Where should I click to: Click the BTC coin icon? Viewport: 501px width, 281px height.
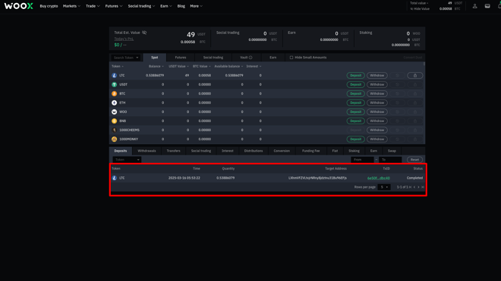point(114,94)
